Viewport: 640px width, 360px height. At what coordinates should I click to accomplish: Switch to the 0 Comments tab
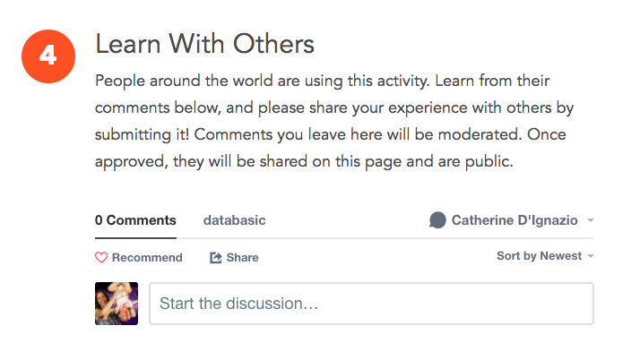tap(135, 220)
